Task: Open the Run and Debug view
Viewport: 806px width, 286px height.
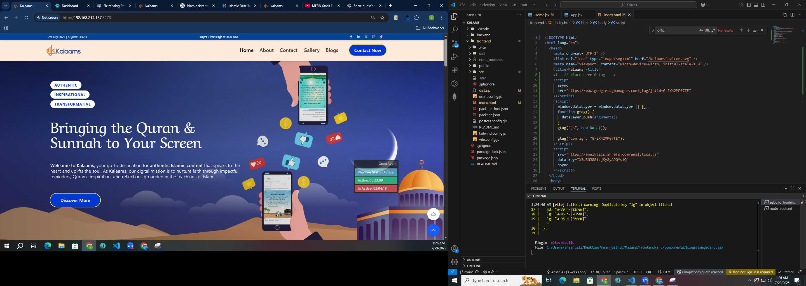Action: coord(454,57)
